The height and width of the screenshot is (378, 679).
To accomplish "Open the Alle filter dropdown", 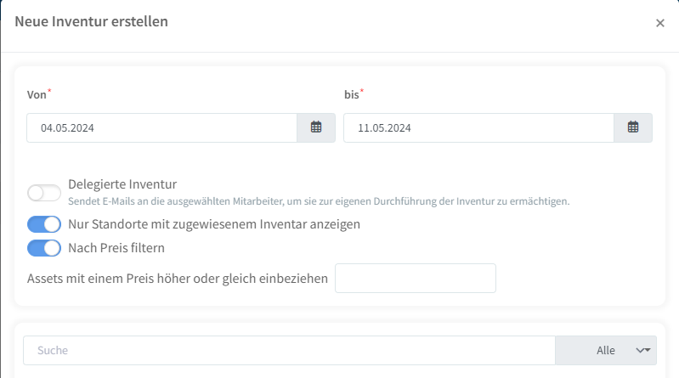I will (606, 350).
